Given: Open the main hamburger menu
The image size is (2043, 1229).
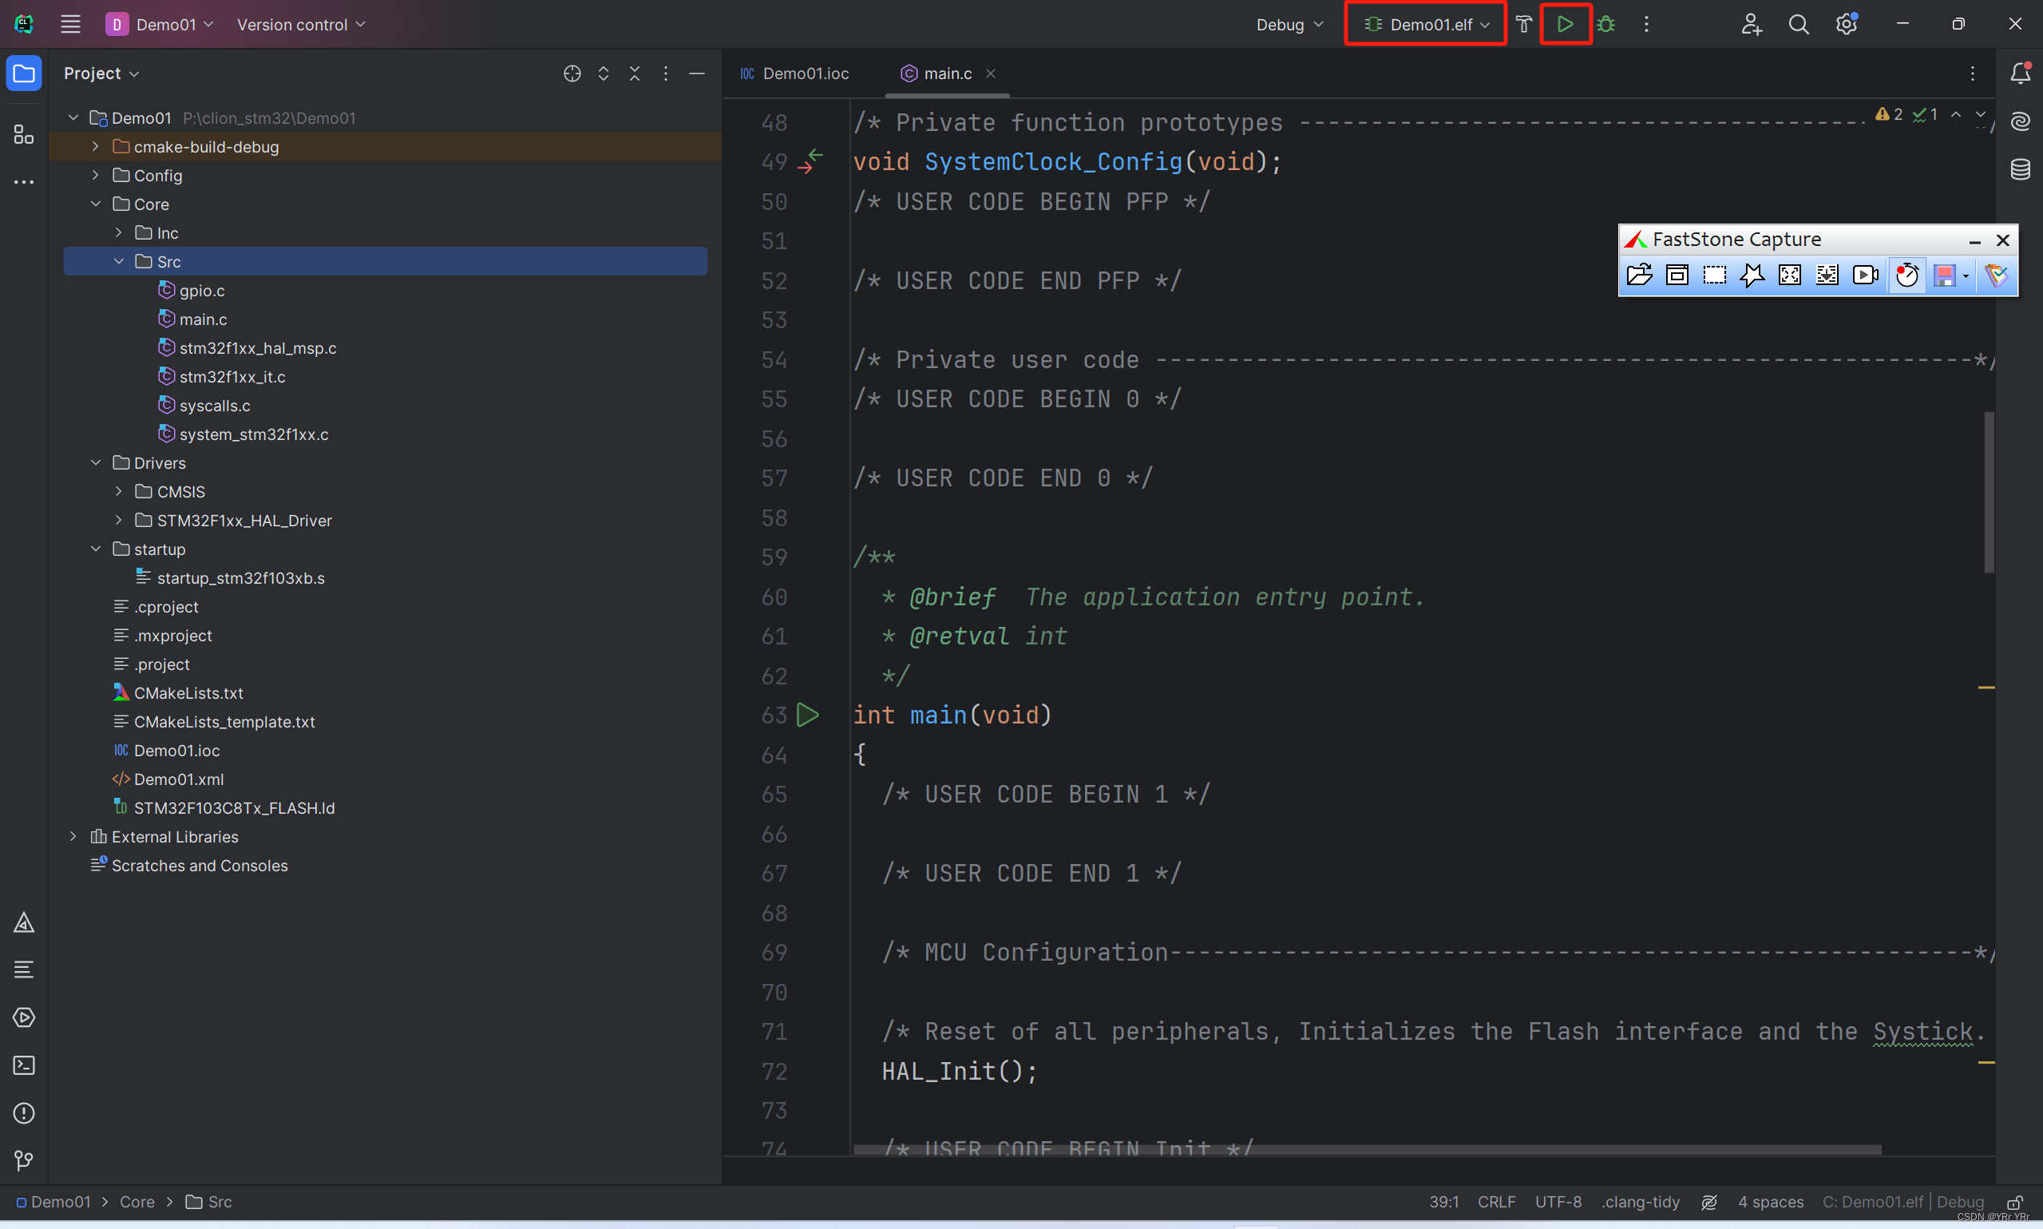Looking at the screenshot, I should [x=70, y=24].
